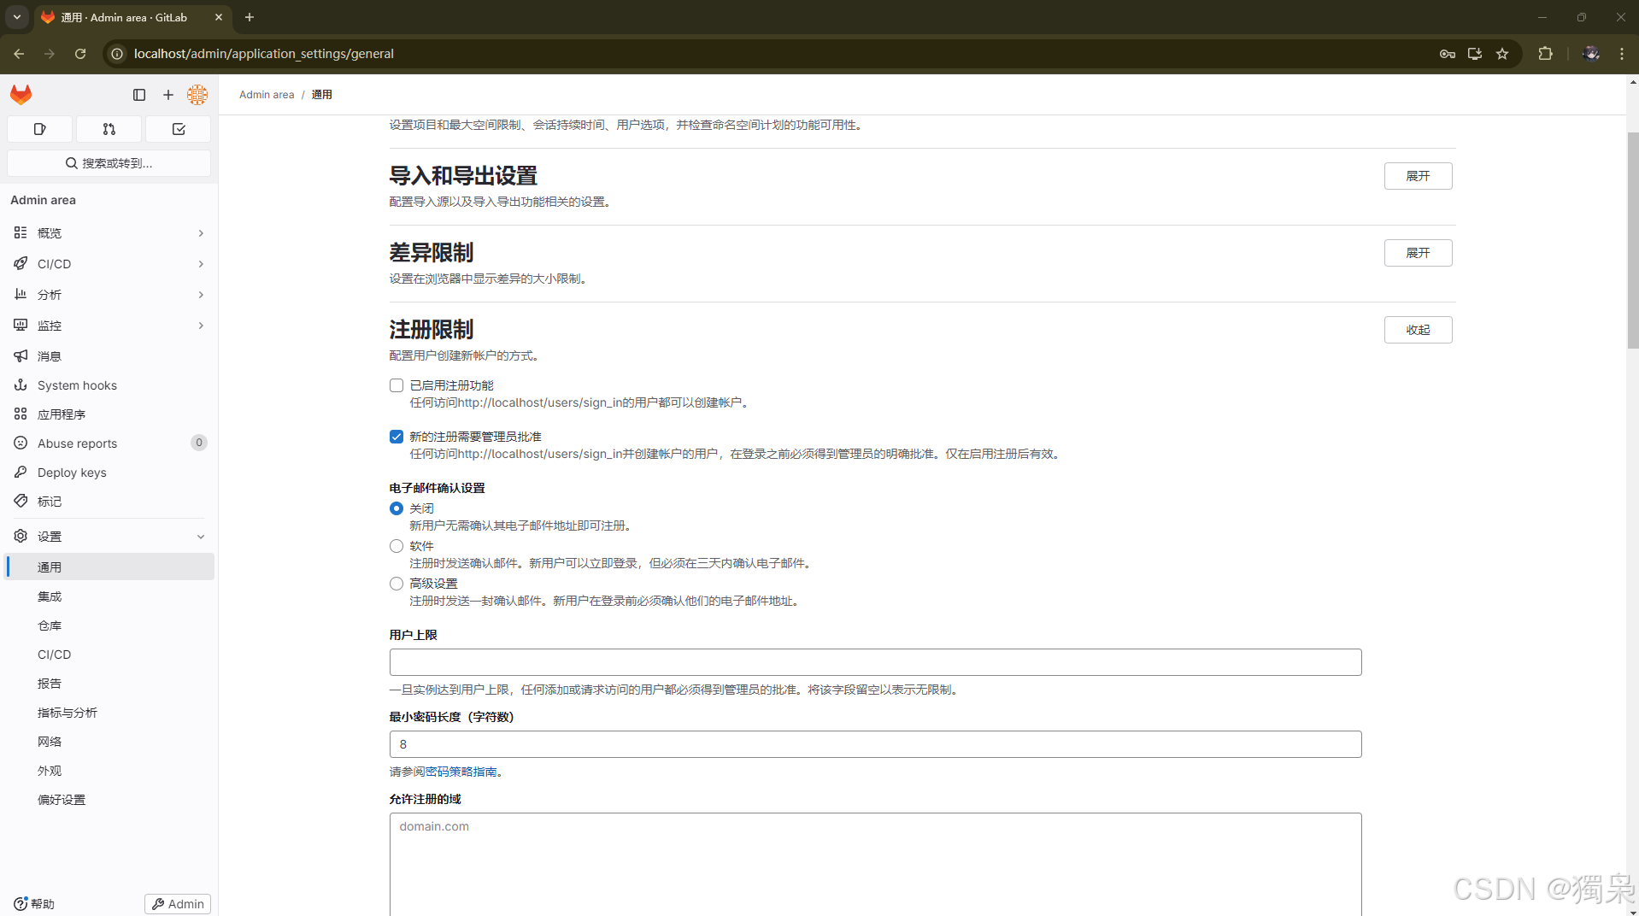Open the browser extensions icon
Image resolution: width=1639 pixels, height=916 pixels.
1545,53
